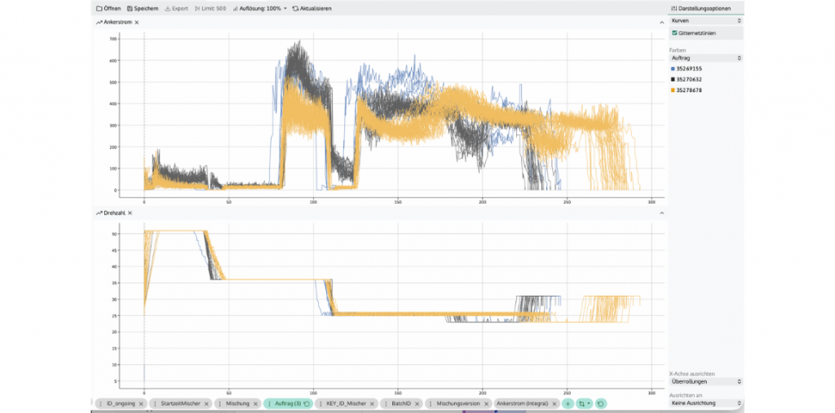Viewport: 835px width, 413px height.
Task: Click the blue swatch for 35269155
Action: (673, 69)
